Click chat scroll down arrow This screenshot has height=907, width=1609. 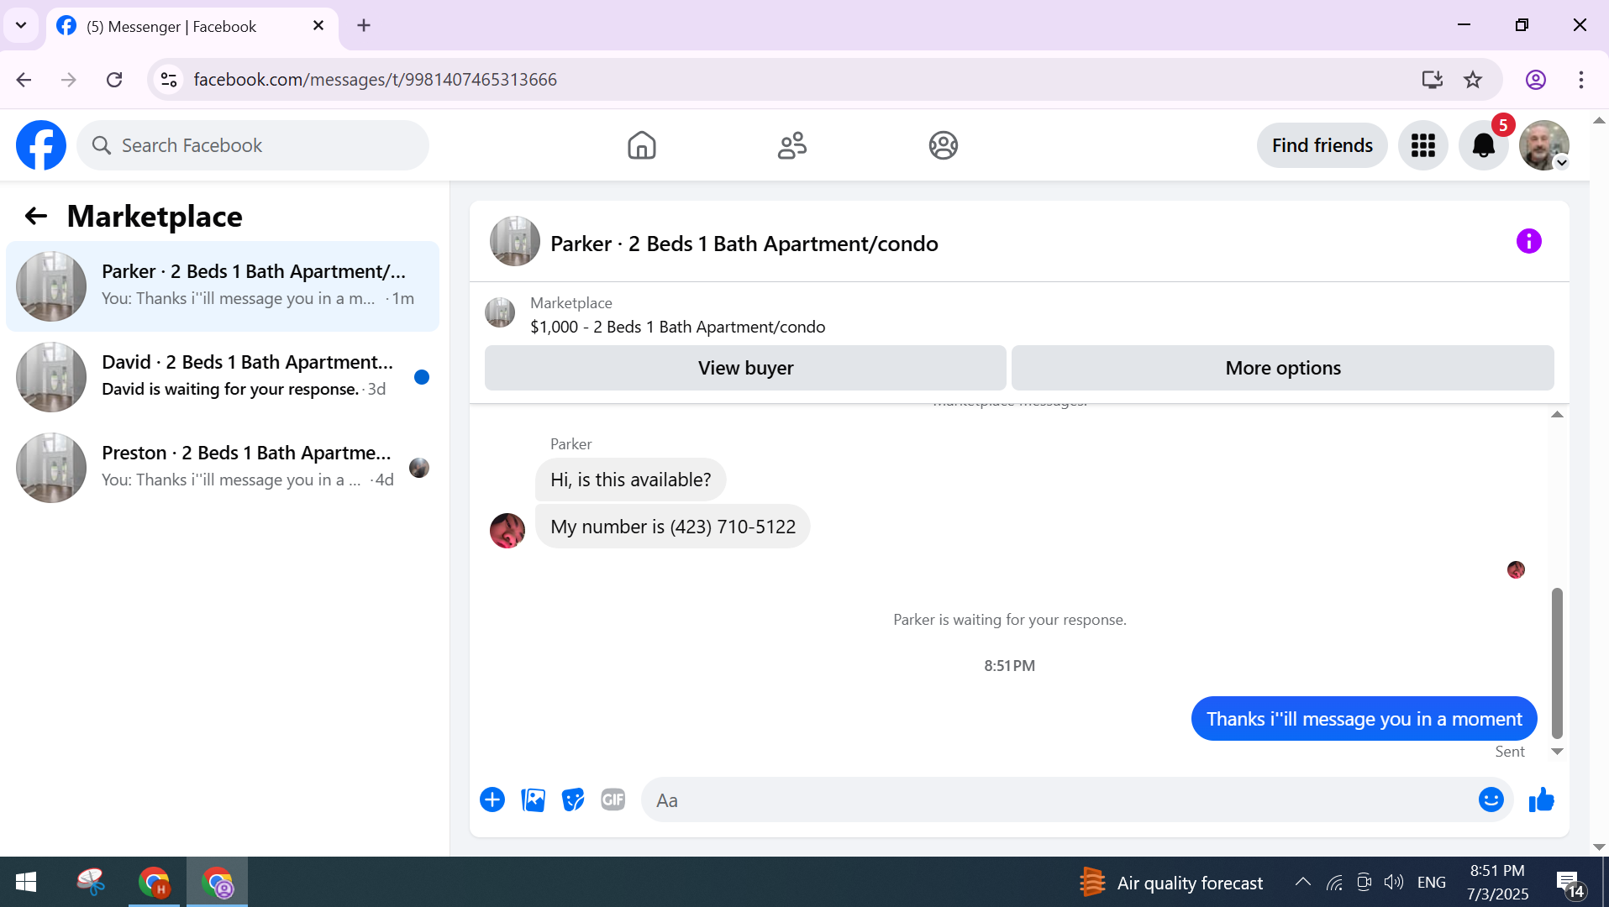pyautogui.click(x=1557, y=752)
